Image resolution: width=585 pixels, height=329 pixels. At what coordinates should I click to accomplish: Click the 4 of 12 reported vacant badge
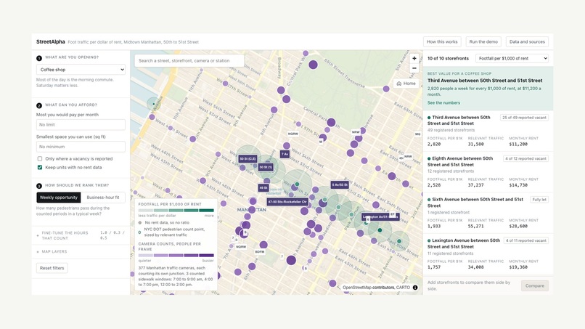pyautogui.click(x=525, y=159)
